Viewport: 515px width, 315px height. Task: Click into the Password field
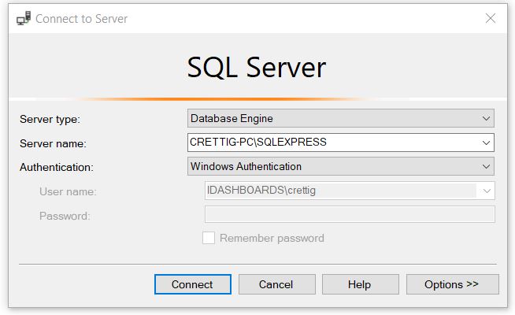click(350, 214)
